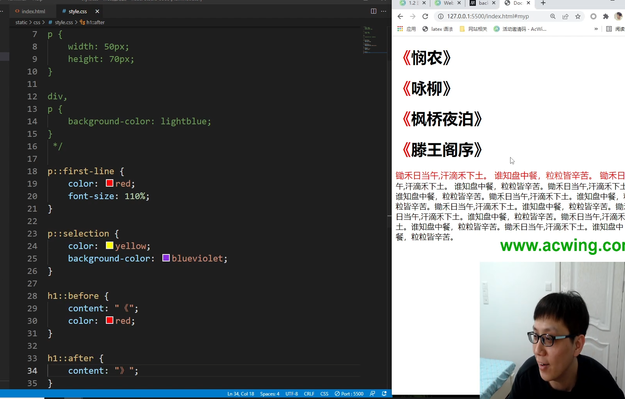This screenshot has height=399, width=625.
Task: Open the h1::after symbol breadcrumb
Action: (x=92, y=22)
